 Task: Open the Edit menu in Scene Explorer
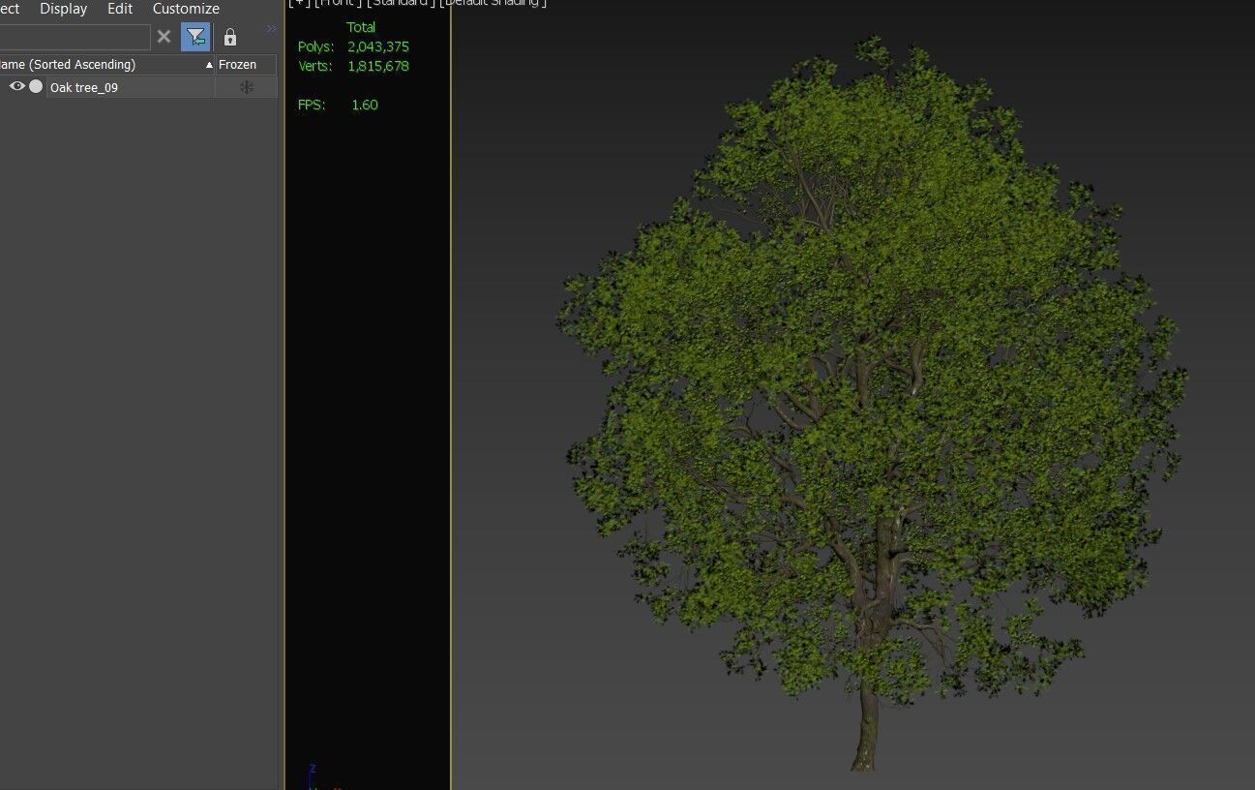click(x=120, y=9)
